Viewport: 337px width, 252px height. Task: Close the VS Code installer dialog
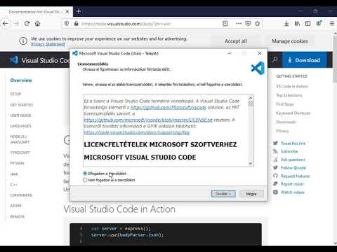260,53
